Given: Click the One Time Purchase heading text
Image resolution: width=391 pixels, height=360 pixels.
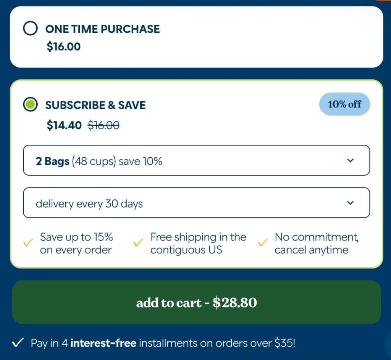Looking at the screenshot, I should tap(102, 29).
